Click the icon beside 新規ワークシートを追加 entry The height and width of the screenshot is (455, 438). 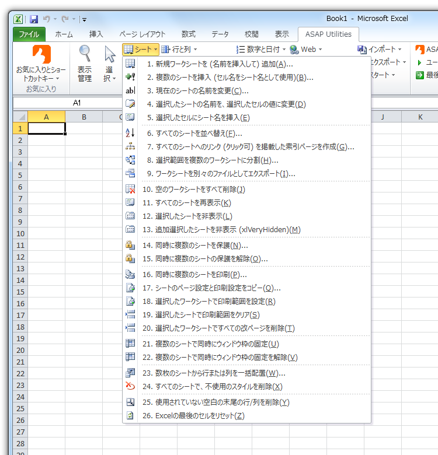pyautogui.click(x=130, y=64)
